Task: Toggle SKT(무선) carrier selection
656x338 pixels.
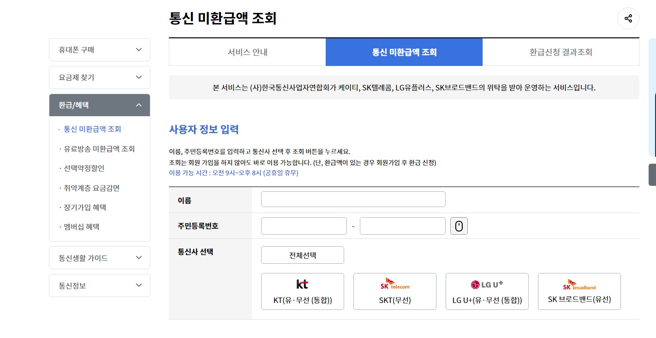Action: [394, 291]
